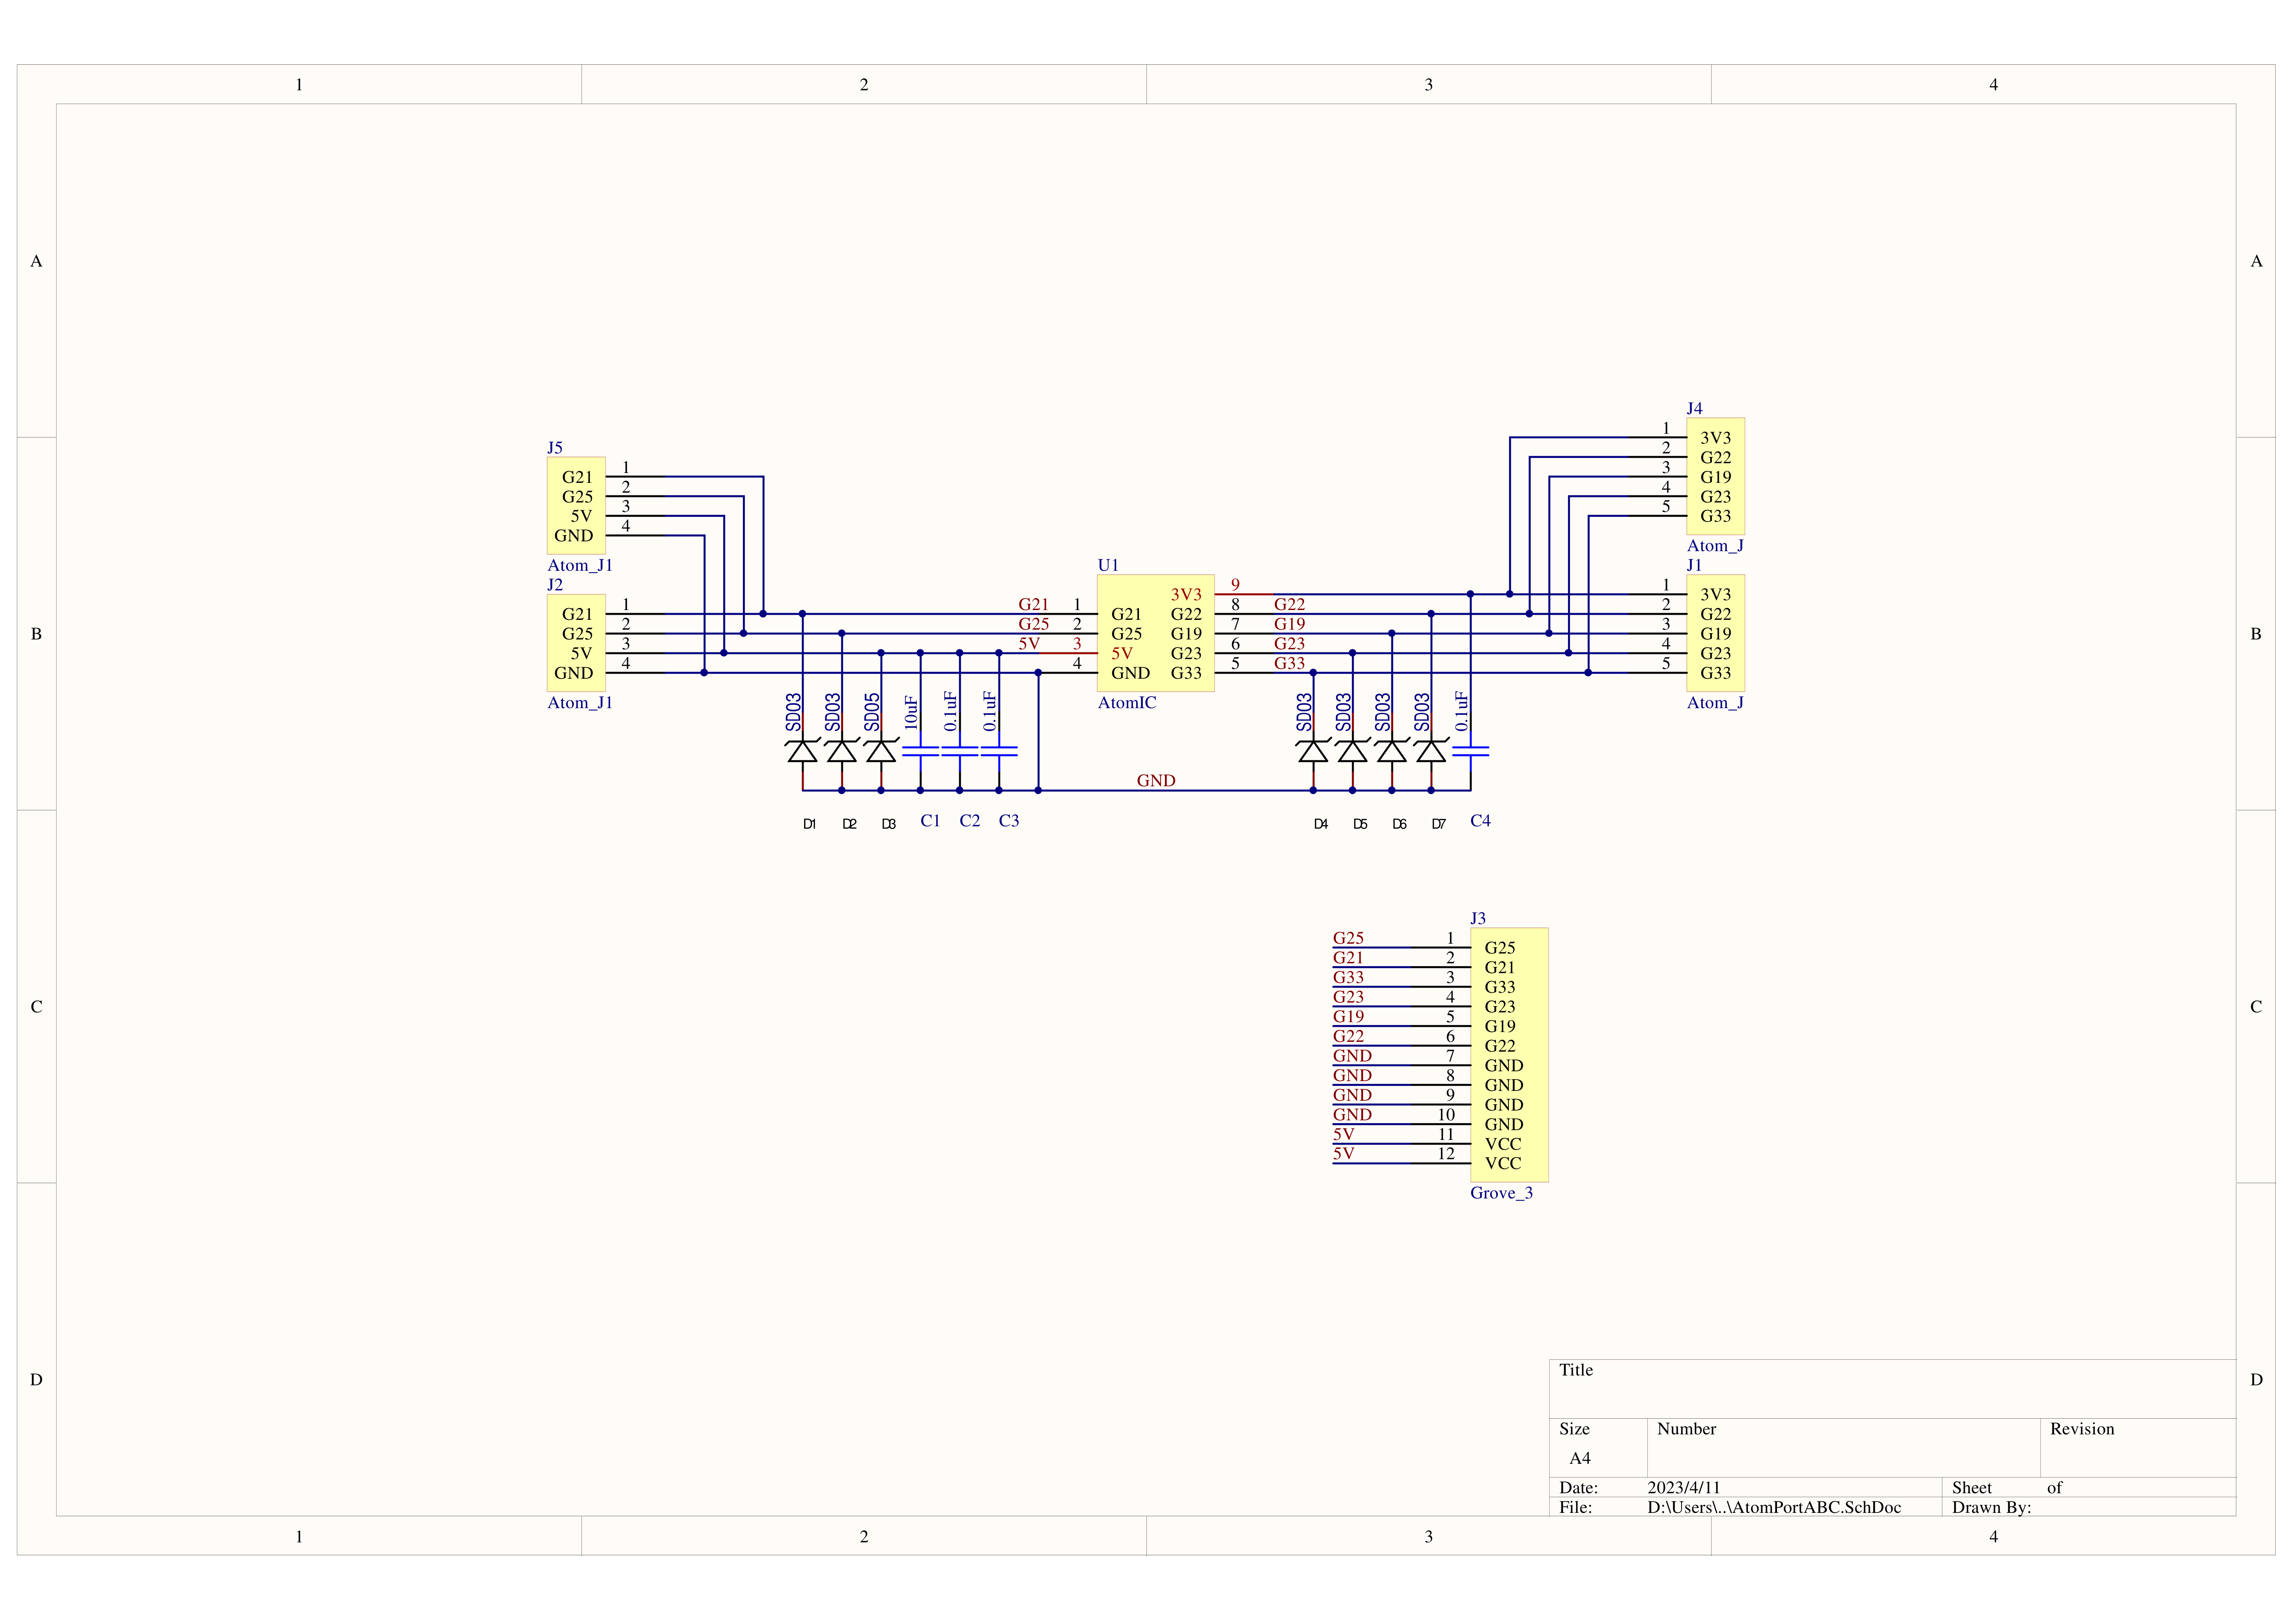Click the G25 net label beside J3 pin 1
This screenshot has width=2296, height=1622.
pos(1348,938)
